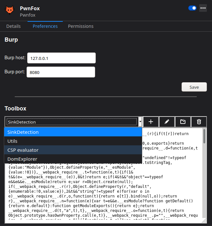Click the 'Burp host:' label
212x226 pixels.
tap(15, 58)
